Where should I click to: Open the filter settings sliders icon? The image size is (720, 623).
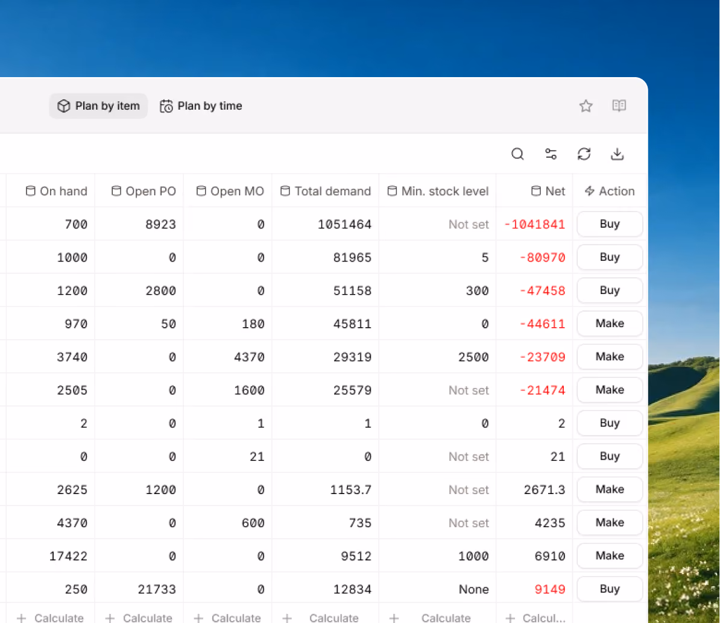click(551, 154)
